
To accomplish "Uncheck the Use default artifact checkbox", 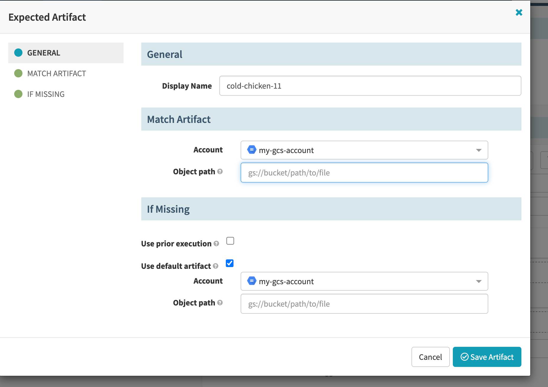I will coord(230,263).
